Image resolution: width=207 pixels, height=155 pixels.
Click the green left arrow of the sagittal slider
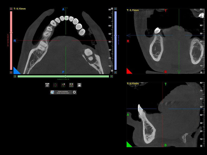15,76
